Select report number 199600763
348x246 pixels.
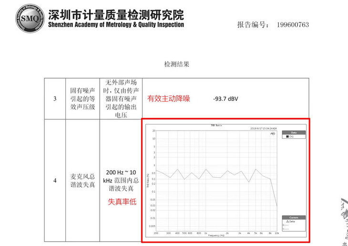click(293, 25)
